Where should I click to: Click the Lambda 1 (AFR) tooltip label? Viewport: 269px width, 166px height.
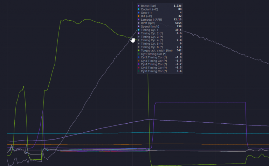151,20
